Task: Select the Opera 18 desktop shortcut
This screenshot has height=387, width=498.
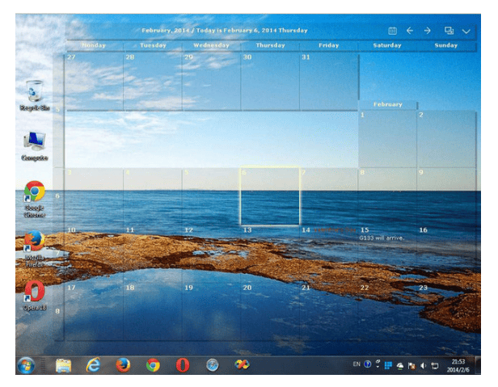Action: tap(35, 296)
